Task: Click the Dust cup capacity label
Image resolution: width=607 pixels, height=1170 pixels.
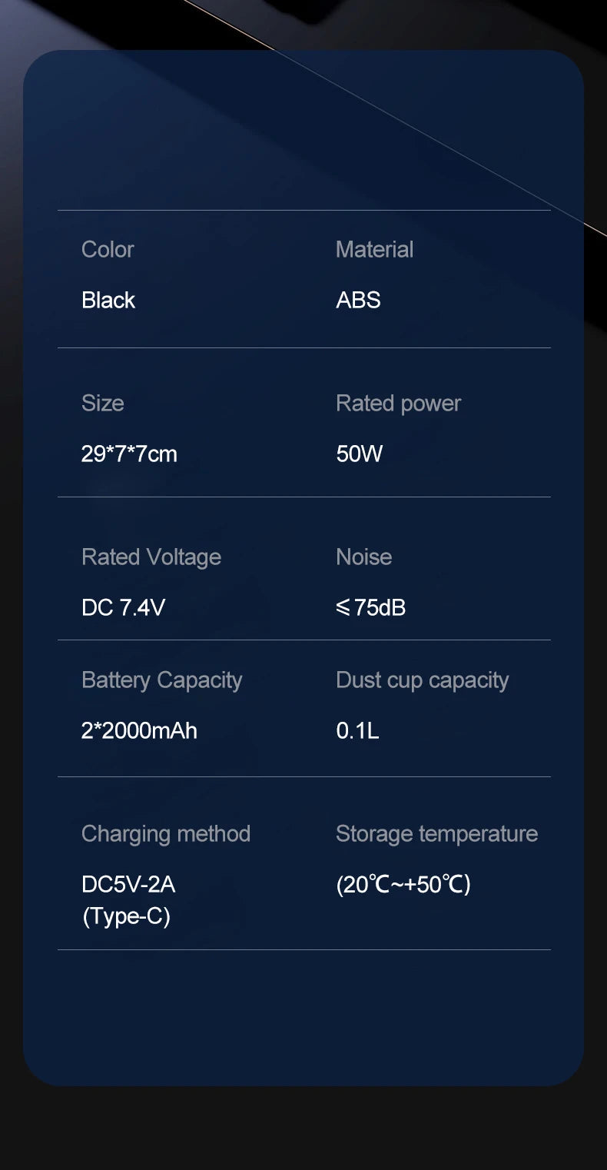Action: tap(422, 680)
